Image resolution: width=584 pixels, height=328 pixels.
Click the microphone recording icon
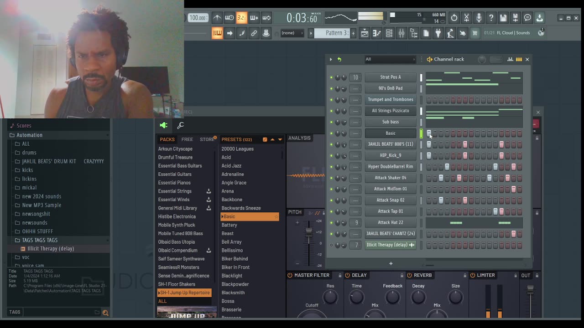coord(479,18)
